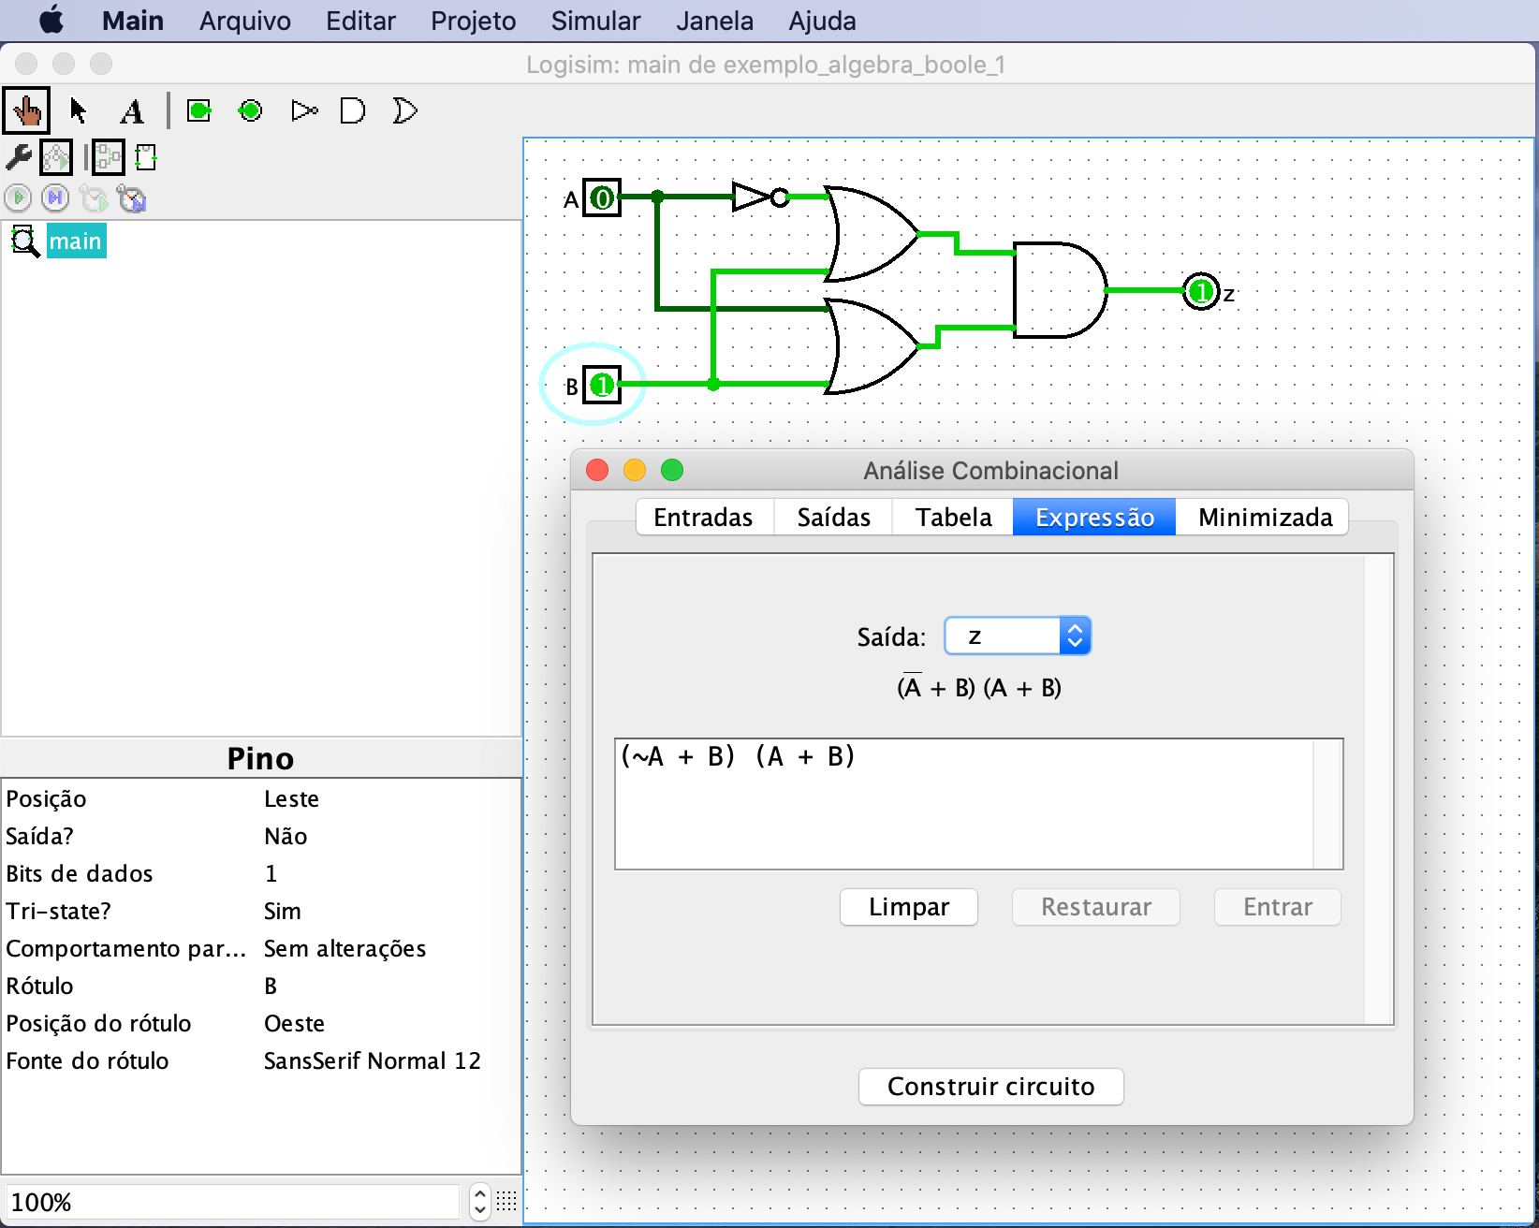Click the NOT gate in circuit
The width and height of the screenshot is (1539, 1228).
point(759,197)
